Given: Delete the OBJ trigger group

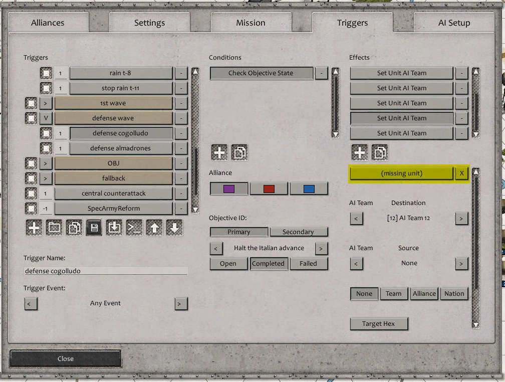Looking at the screenshot, I should click(181, 163).
